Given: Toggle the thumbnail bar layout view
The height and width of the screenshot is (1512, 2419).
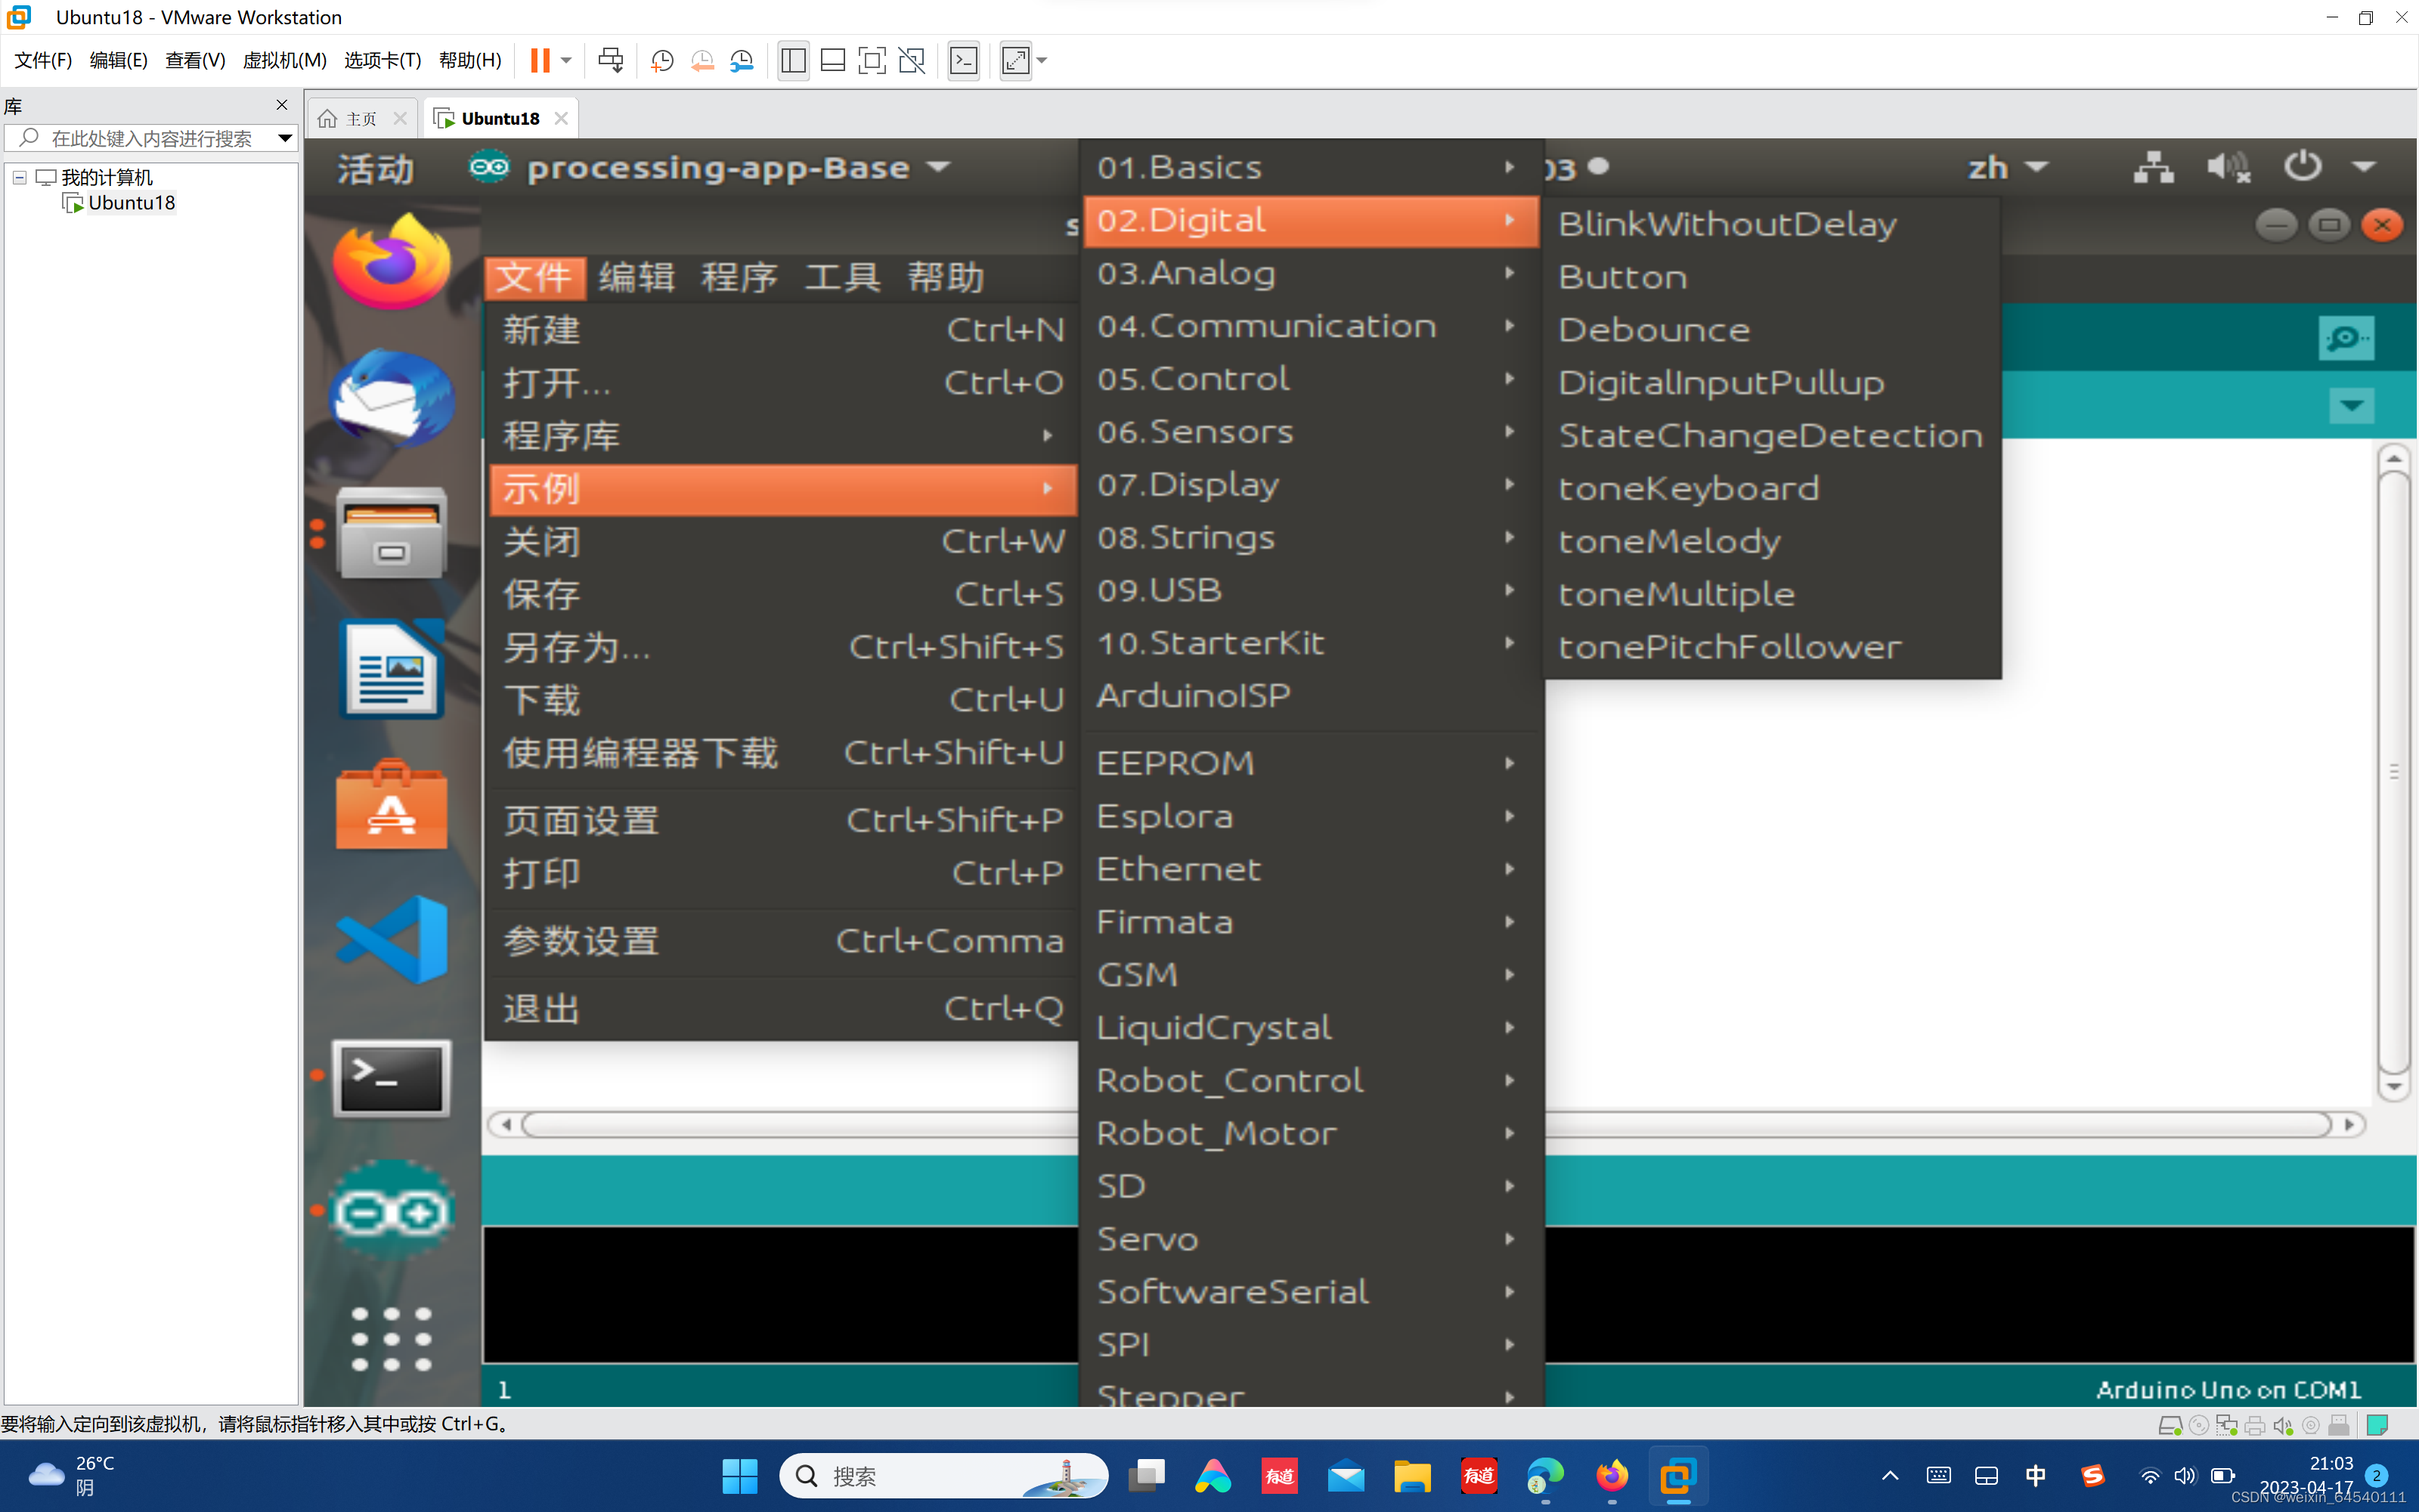Looking at the screenshot, I should (x=832, y=60).
